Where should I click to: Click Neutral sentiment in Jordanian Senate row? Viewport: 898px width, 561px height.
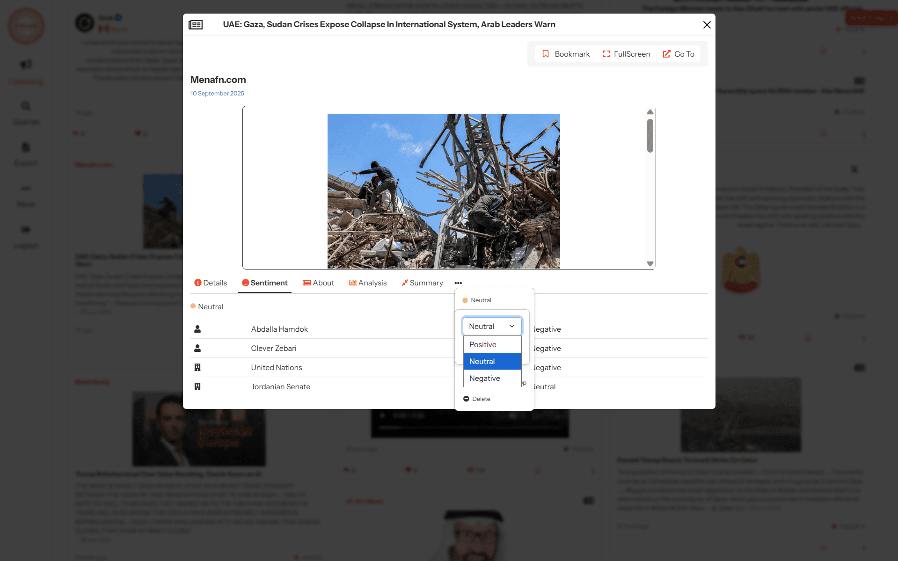[x=545, y=387]
